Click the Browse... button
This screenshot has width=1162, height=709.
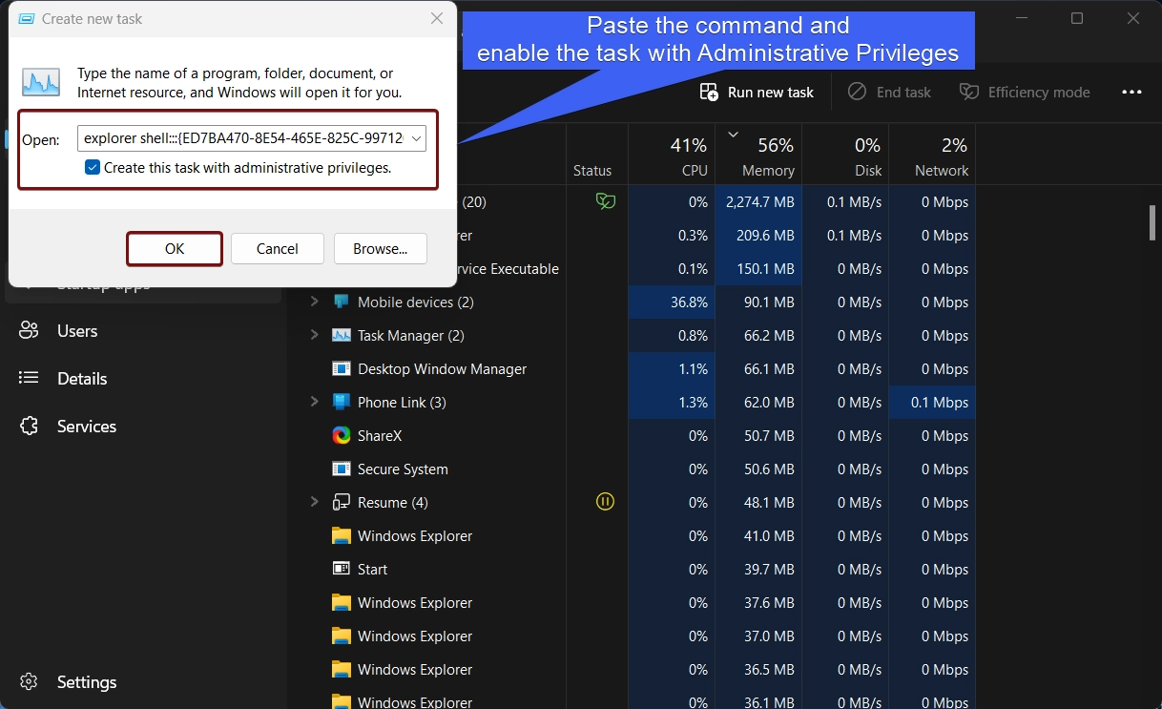[381, 248]
